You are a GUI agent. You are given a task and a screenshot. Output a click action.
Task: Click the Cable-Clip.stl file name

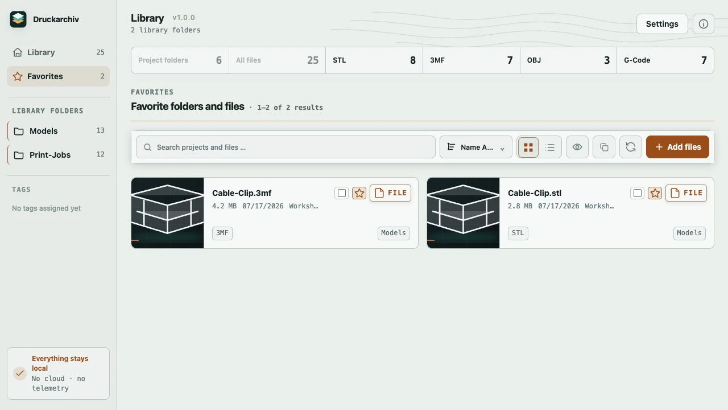pyautogui.click(x=535, y=193)
